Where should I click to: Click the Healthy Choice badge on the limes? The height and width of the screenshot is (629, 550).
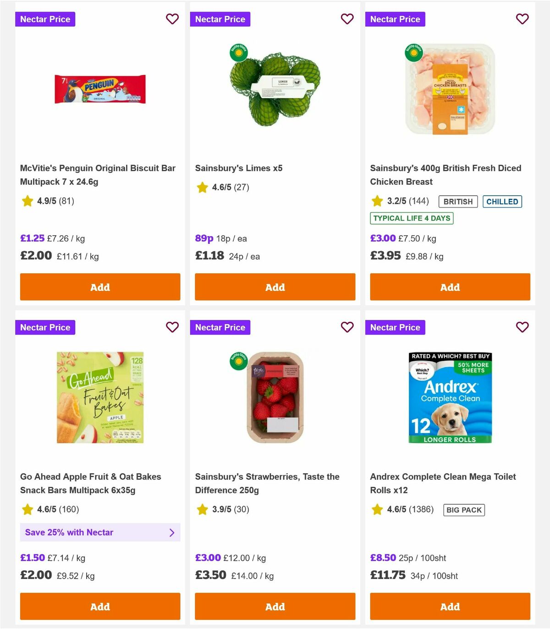pyautogui.click(x=239, y=53)
